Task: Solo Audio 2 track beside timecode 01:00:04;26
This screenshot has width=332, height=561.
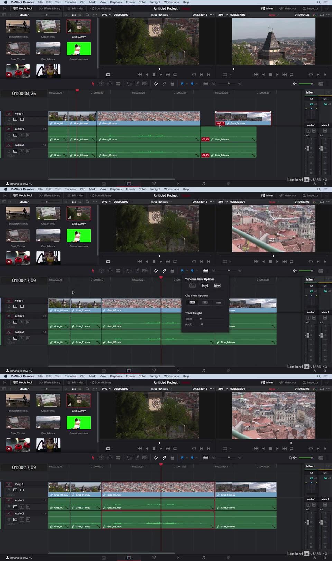Action: (22, 151)
